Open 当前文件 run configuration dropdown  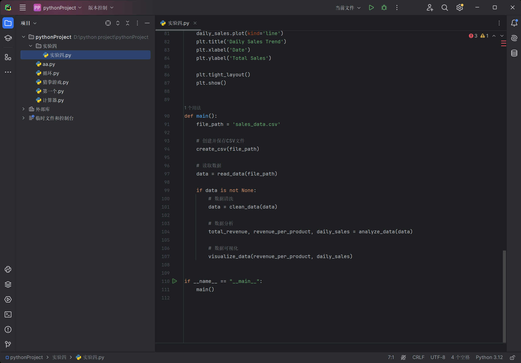[x=348, y=8]
